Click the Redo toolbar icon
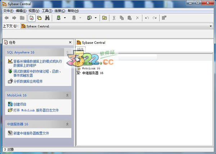 [x=155, y=18]
